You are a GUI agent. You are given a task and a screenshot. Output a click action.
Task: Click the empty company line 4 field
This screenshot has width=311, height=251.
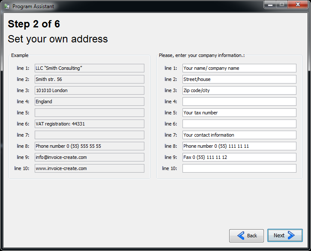239,102
